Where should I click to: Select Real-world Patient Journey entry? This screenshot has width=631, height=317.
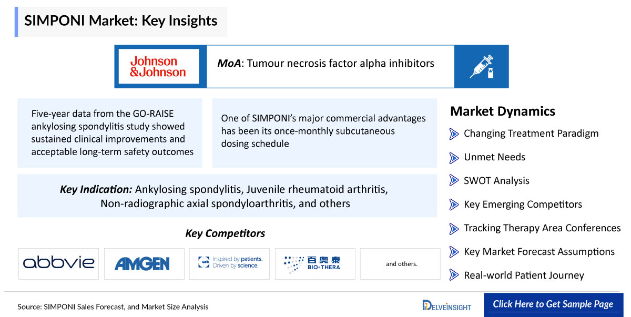coord(524,275)
